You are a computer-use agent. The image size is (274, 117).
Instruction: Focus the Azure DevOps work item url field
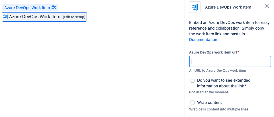[230, 61]
